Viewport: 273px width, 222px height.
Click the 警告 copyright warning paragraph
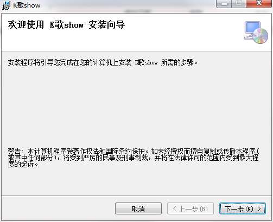point(134,158)
